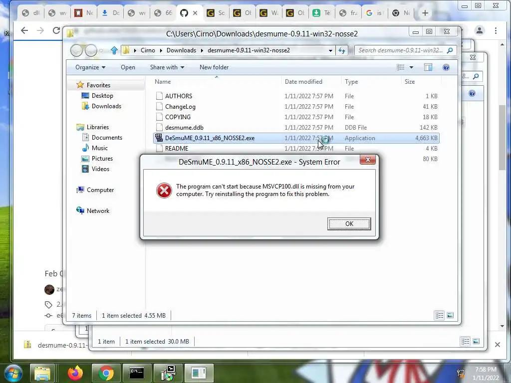Close the active GitHub tab
This screenshot has width=511, height=383.
tap(195, 13)
